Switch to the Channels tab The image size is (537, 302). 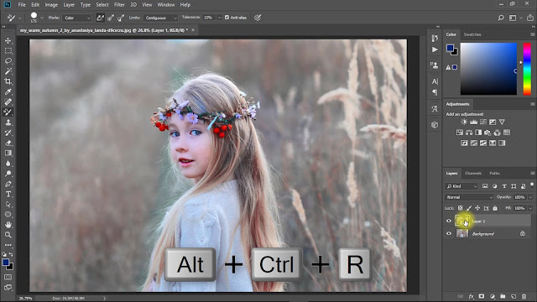coord(473,174)
